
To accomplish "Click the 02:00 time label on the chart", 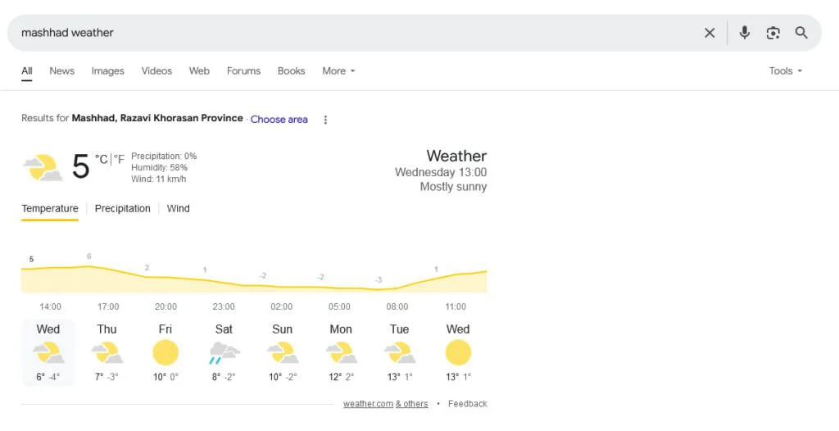I will pos(282,306).
